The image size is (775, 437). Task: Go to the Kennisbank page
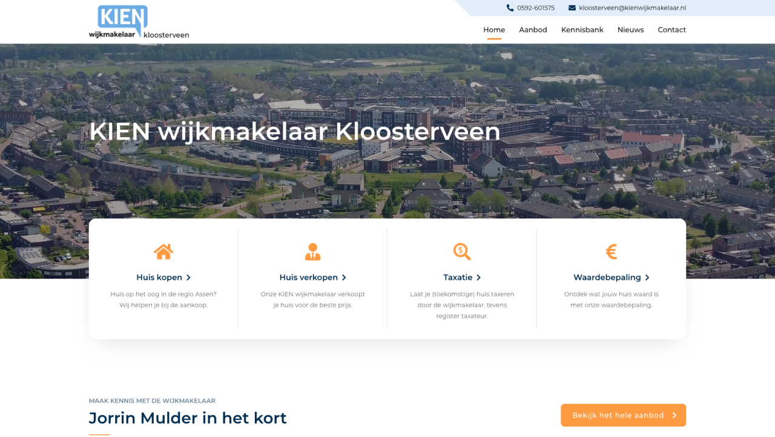coord(582,30)
